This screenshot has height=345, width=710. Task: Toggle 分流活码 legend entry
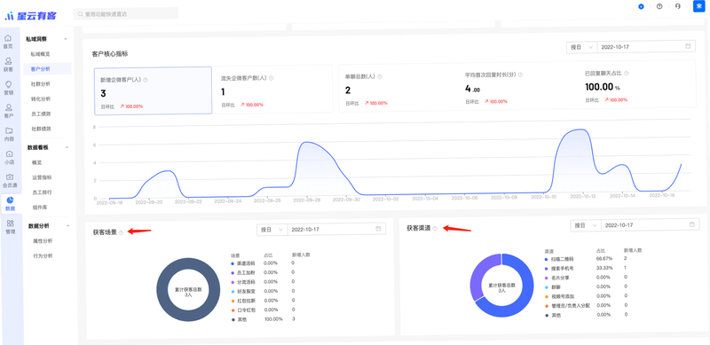click(243, 282)
